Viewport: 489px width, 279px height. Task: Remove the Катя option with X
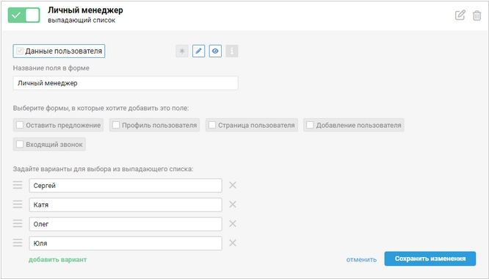pos(233,205)
